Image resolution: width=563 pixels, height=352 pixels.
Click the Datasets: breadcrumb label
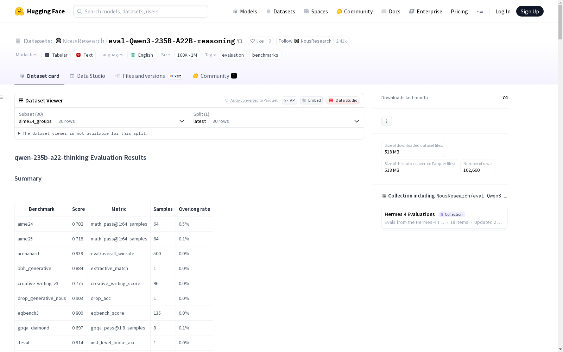click(38, 41)
